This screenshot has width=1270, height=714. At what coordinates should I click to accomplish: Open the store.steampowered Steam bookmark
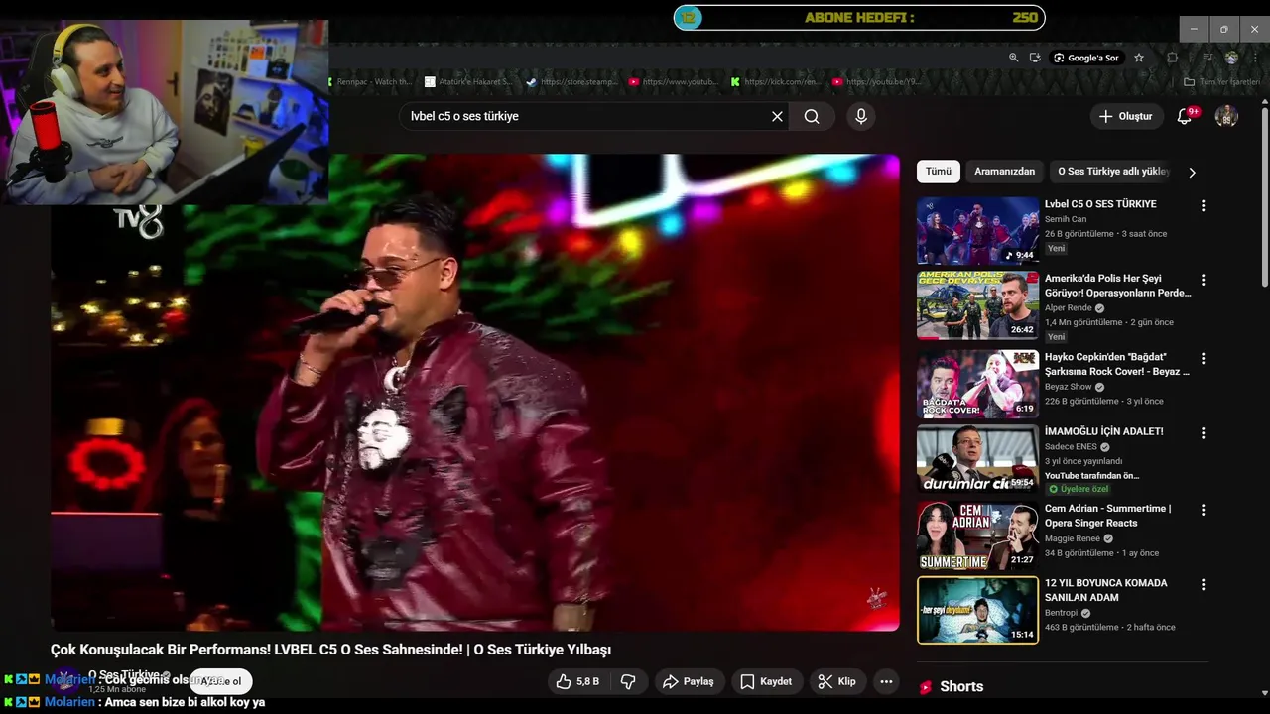[572, 82]
